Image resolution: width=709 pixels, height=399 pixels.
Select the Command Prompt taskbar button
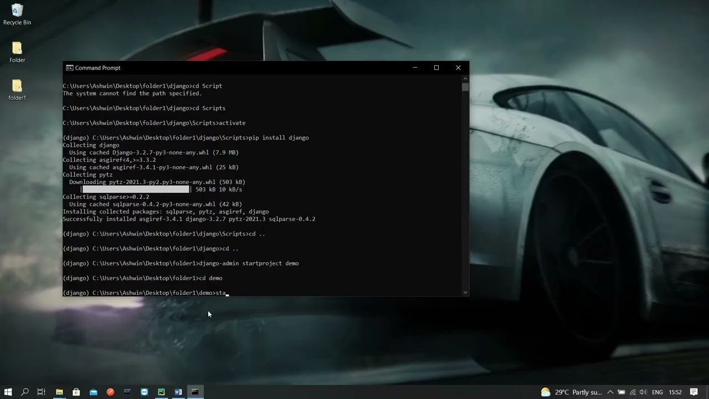pyautogui.click(x=195, y=392)
